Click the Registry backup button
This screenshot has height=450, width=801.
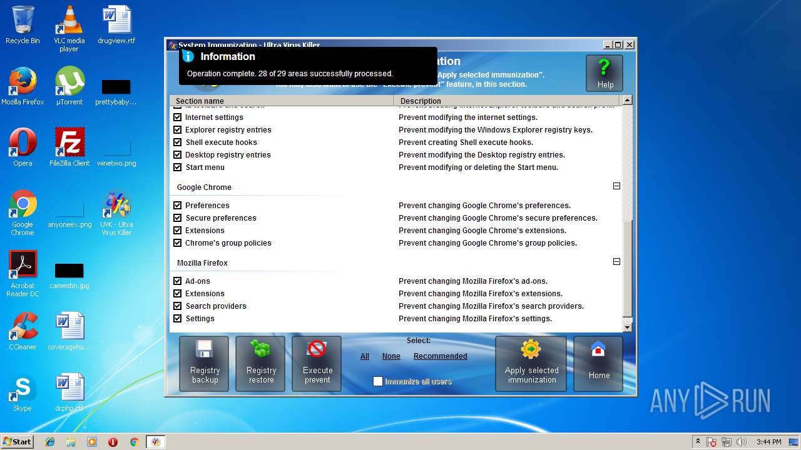pyautogui.click(x=204, y=364)
